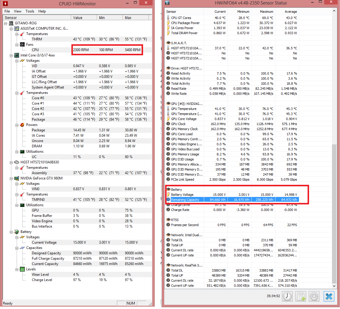Viewport: 340px width, 309px height.
Task: Click the HWiNFO64 vertical scrollbar thumb
Action: [334, 214]
